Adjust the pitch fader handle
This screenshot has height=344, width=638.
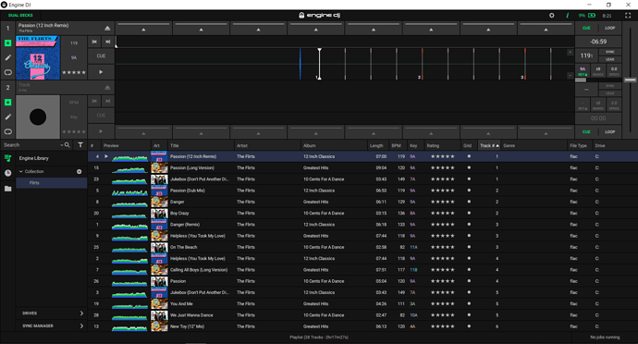coord(631,80)
